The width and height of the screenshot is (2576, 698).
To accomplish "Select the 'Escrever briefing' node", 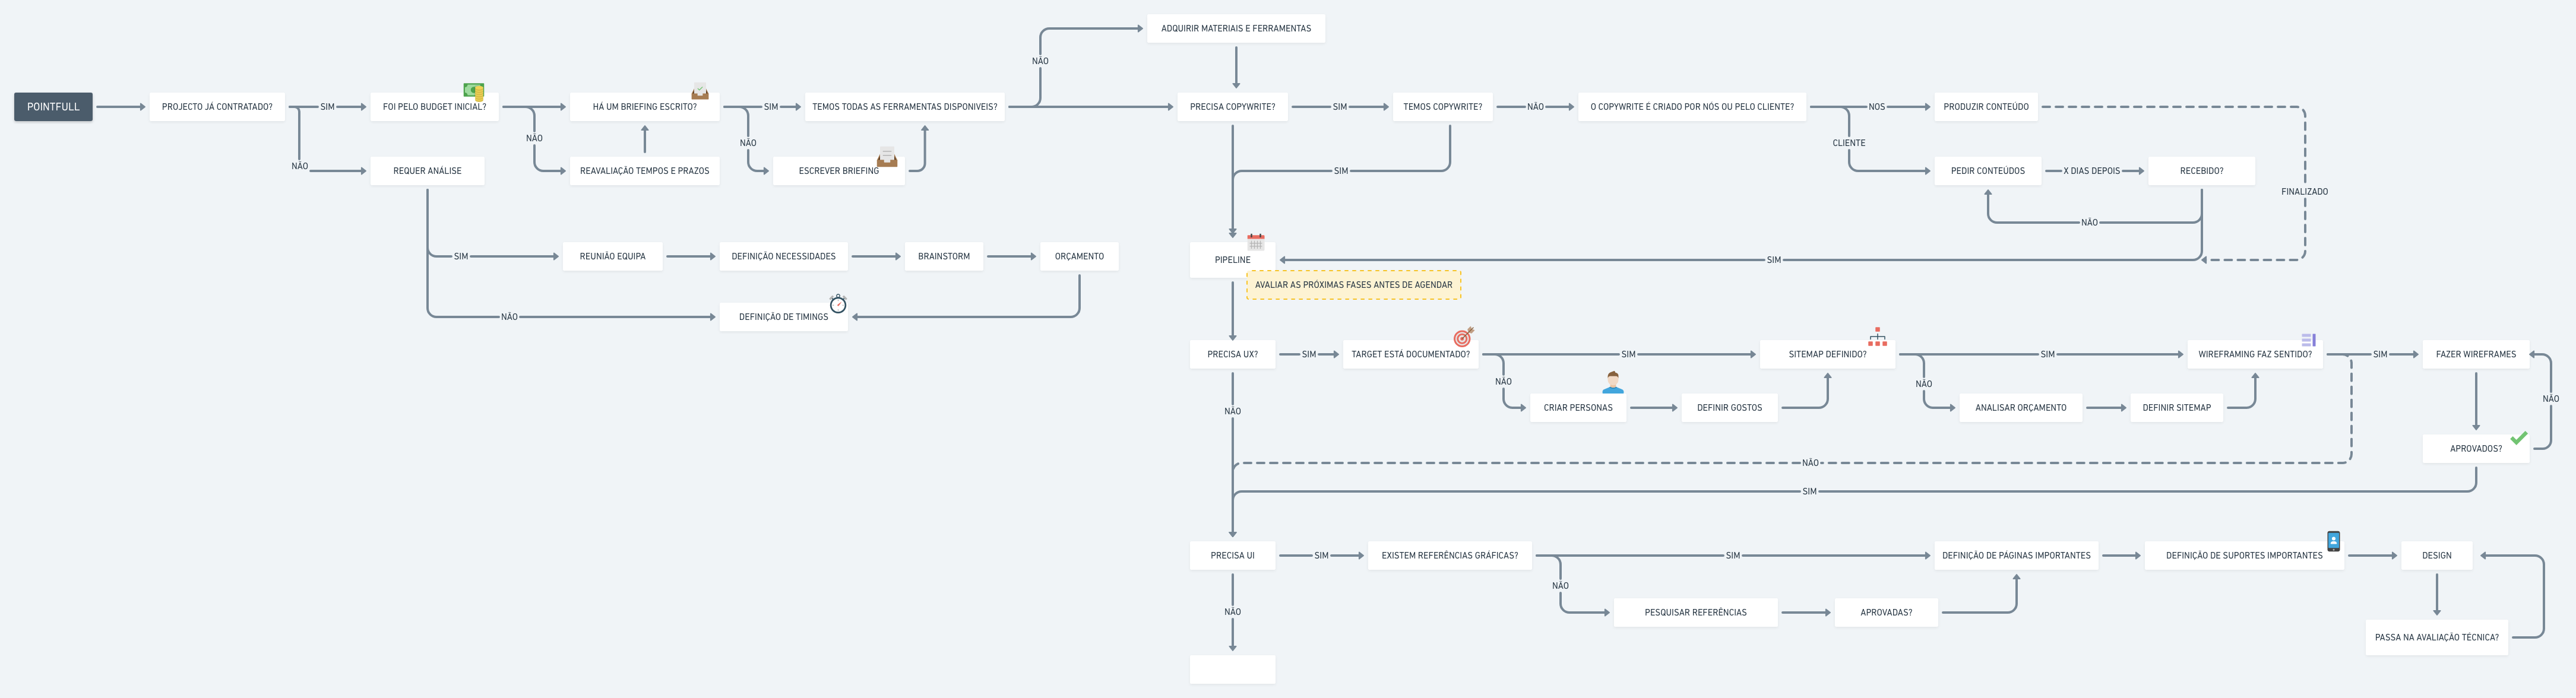I will (x=839, y=171).
